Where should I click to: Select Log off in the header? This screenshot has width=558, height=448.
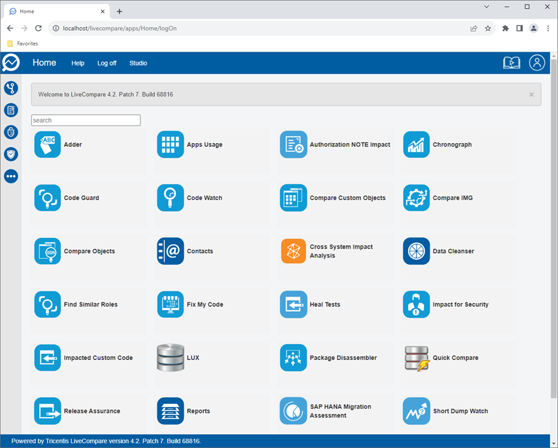[x=107, y=63]
